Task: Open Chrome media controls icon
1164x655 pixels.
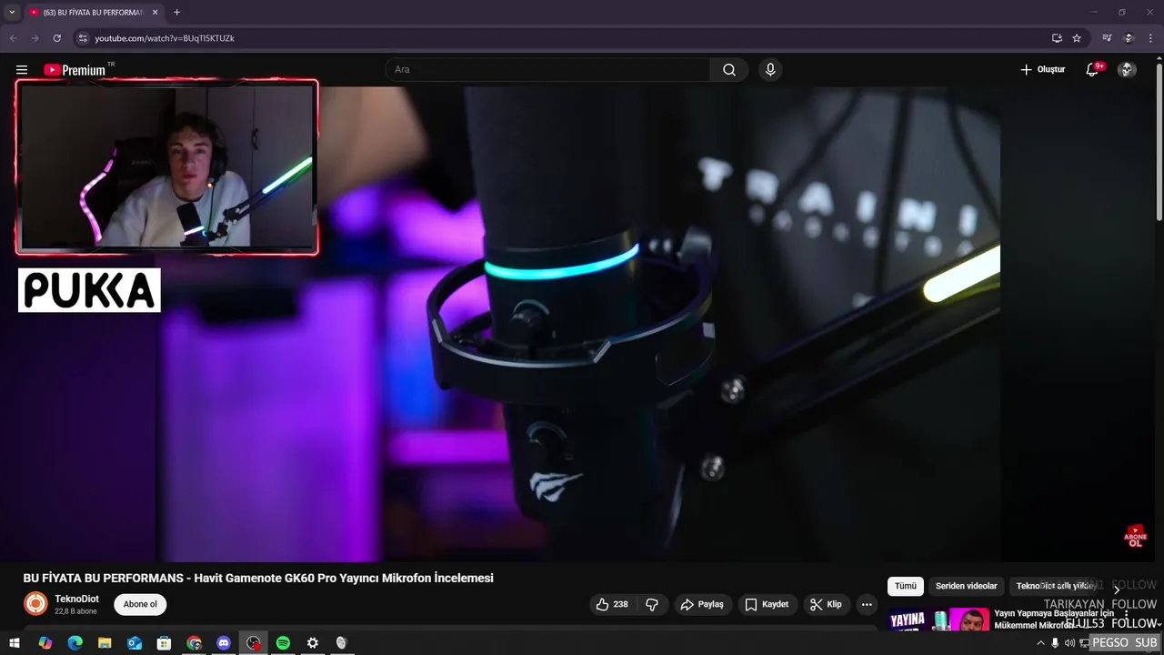Action: [x=1107, y=38]
